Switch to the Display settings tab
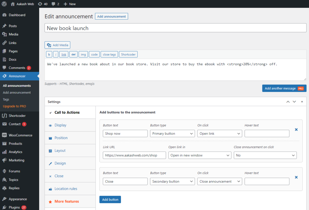 tap(61, 125)
